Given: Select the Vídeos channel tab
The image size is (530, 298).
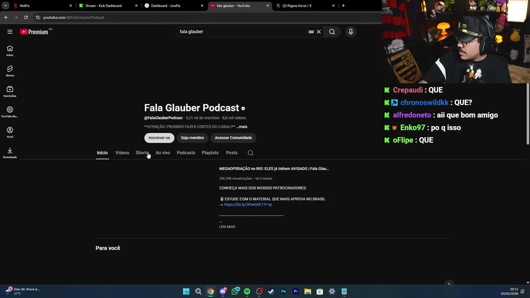Looking at the screenshot, I should (x=122, y=153).
